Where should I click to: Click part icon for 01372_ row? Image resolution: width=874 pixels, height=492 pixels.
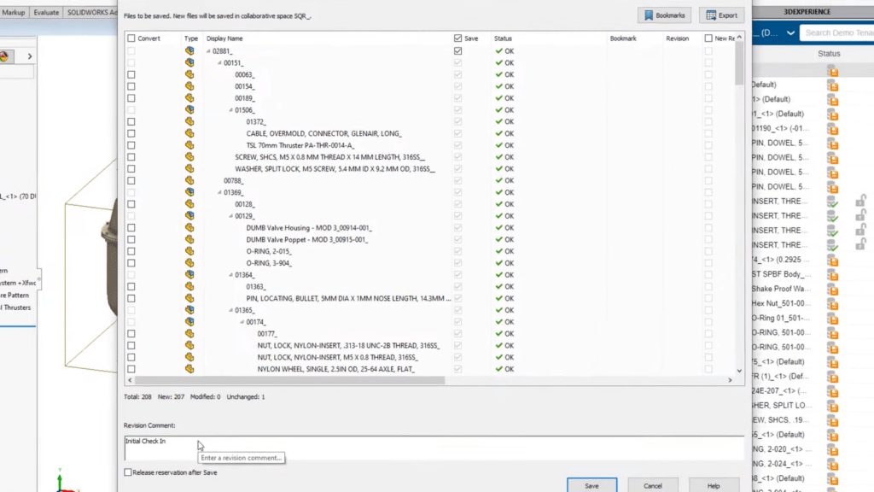189,121
